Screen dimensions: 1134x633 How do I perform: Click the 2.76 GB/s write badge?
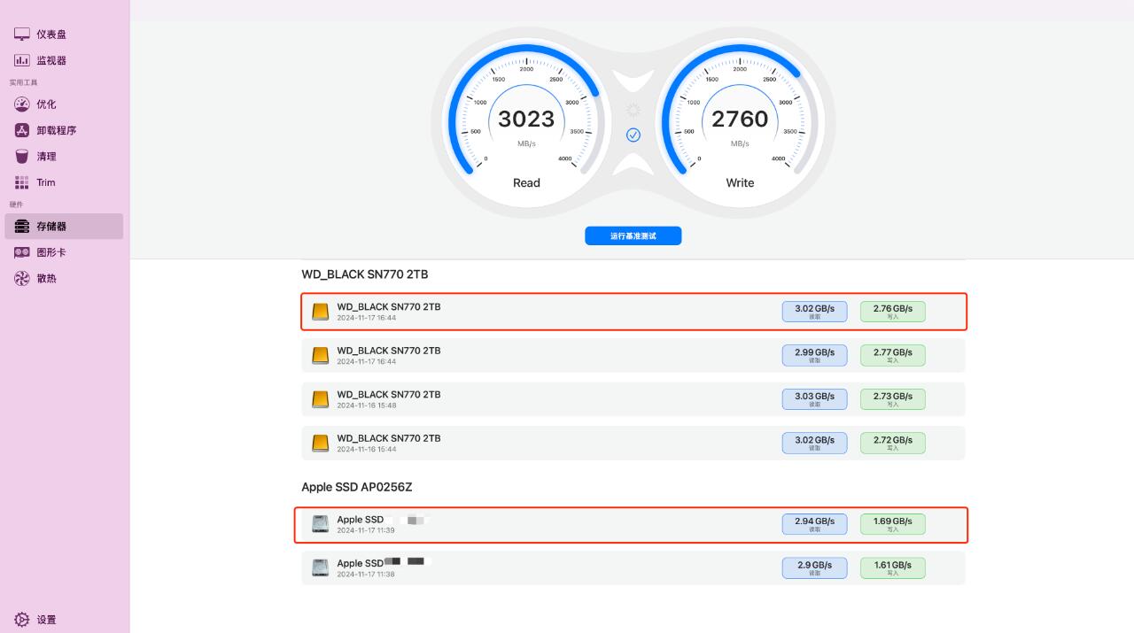pos(892,312)
